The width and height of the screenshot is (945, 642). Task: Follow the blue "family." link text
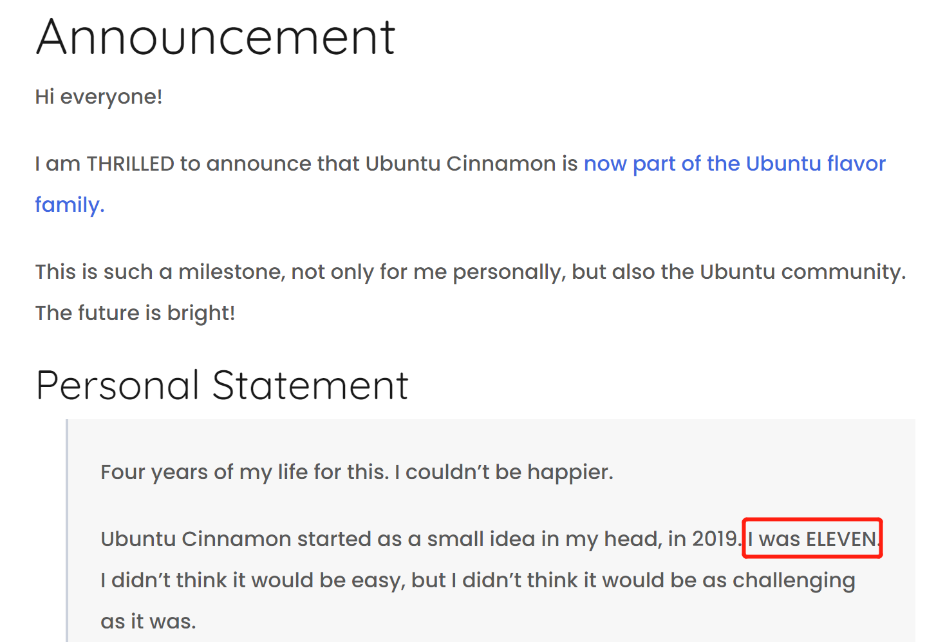point(70,205)
